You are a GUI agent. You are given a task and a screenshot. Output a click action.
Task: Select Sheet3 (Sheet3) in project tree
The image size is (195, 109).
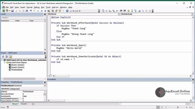click(18, 67)
